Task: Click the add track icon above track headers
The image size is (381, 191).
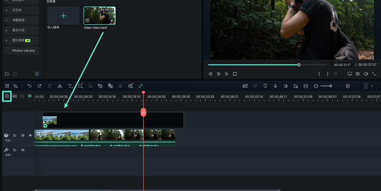Action: click(7, 96)
